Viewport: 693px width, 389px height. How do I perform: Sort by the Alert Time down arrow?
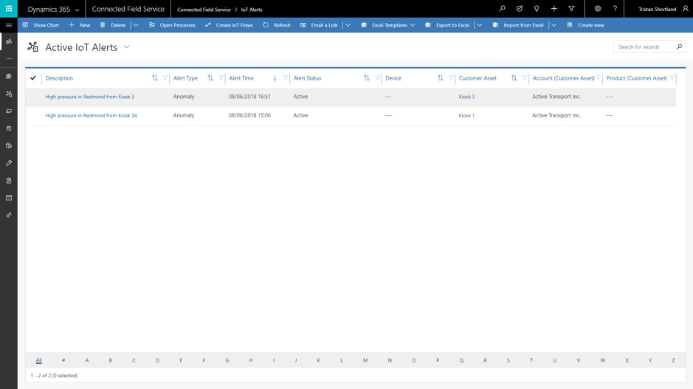275,78
